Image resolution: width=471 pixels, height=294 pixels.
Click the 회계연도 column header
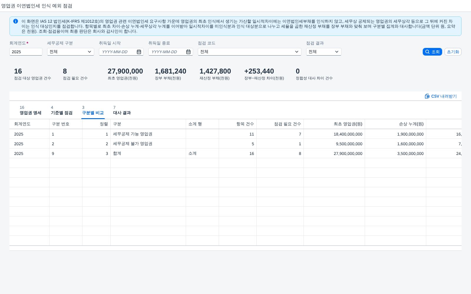(29, 124)
